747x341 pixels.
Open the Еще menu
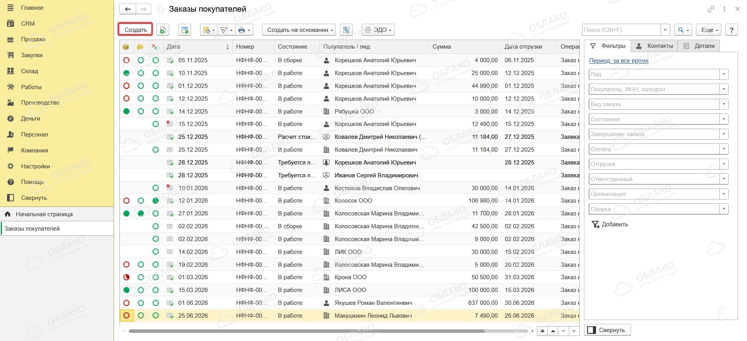pyautogui.click(x=709, y=30)
